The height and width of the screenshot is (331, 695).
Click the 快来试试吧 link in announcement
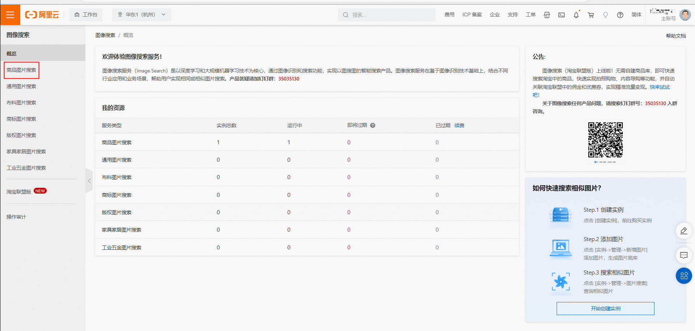(660, 87)
